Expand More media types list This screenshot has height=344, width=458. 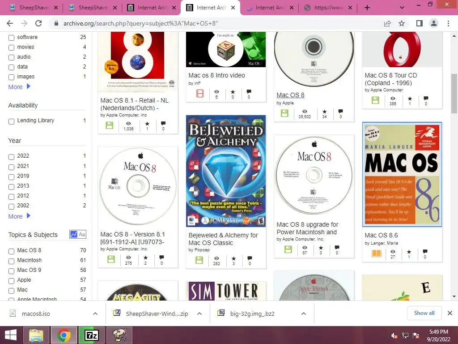[19, 87]
